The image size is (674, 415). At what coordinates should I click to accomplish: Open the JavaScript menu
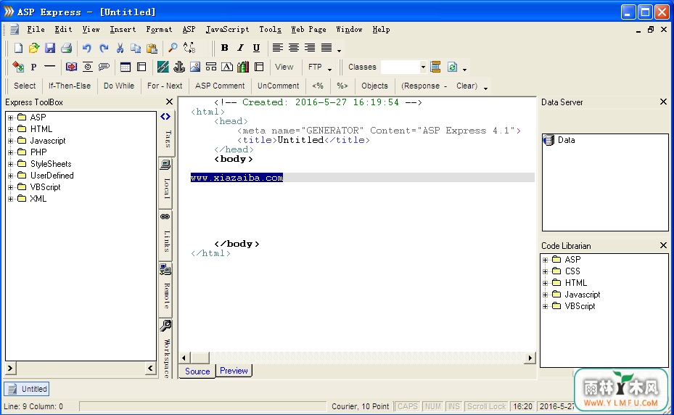click(x=227, y=29)
